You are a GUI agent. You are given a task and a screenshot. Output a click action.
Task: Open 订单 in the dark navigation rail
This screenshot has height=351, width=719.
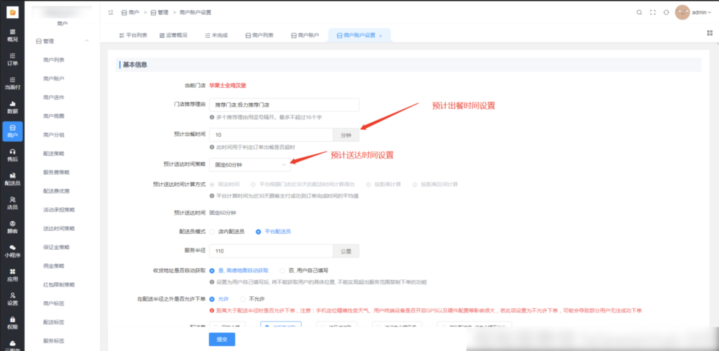(13, 59)
